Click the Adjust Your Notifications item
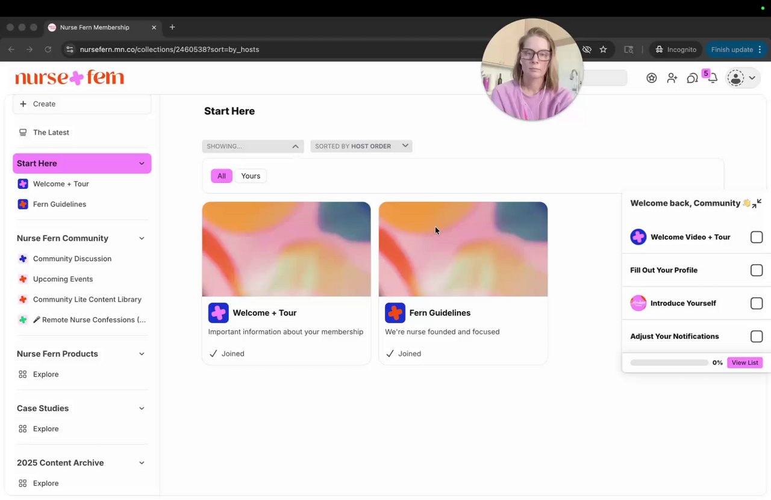The height and width of the screenshot is (500, 771). click(x=675, y=336)
